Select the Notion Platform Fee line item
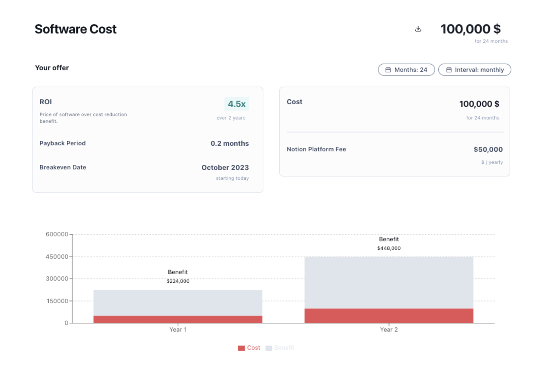This screenshot has height=370, width=542. click(x=316, y=149)
